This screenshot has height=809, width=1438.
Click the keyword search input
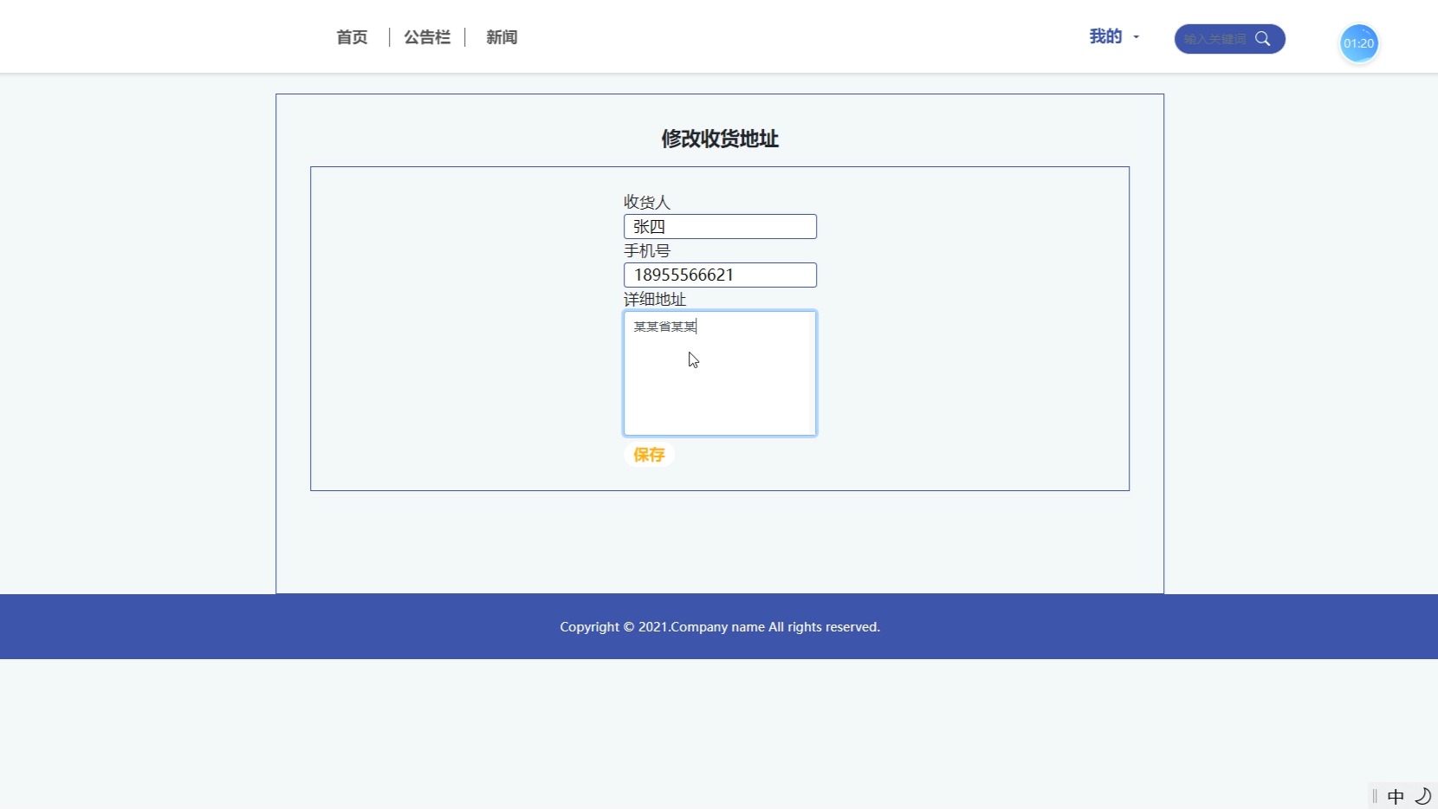[x=1215, y=39]
